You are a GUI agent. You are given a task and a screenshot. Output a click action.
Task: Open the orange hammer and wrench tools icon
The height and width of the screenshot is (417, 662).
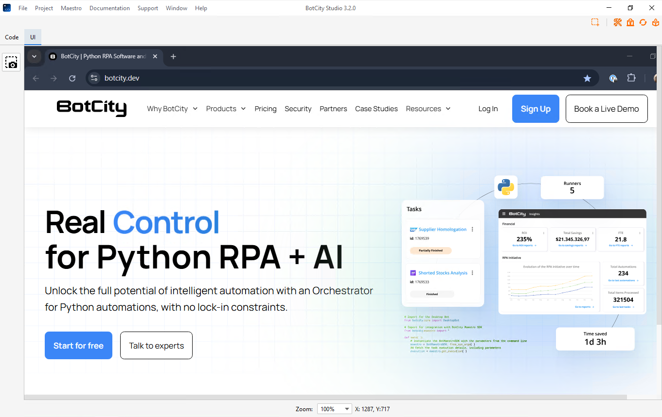[x=618, y=22]
